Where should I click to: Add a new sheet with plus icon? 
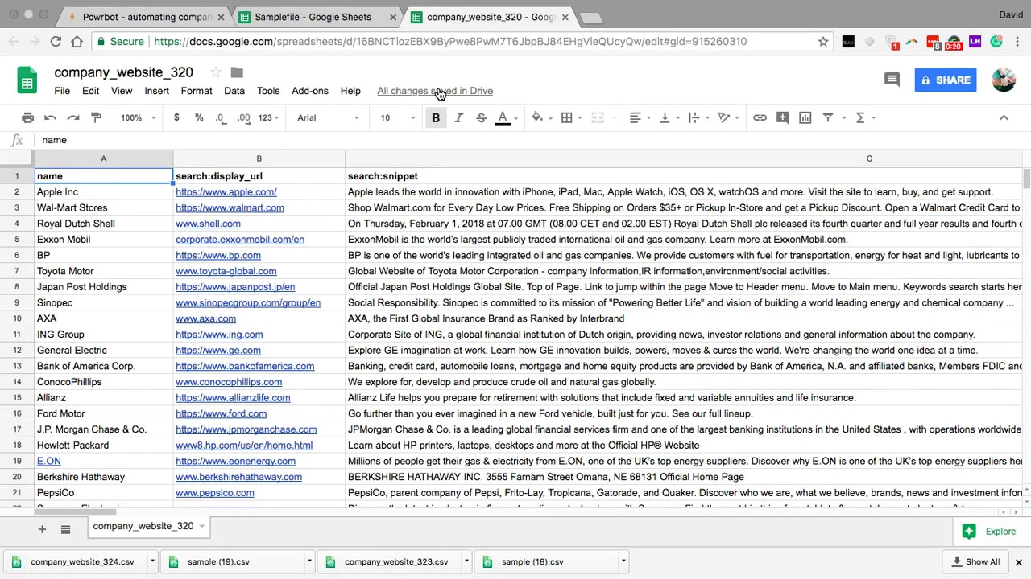pos(42,529)
